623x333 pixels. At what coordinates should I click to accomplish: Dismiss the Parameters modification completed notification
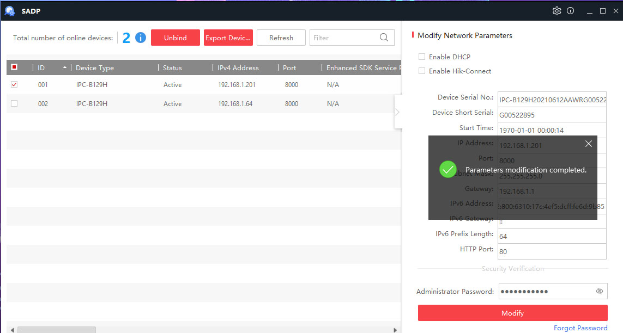589,144
